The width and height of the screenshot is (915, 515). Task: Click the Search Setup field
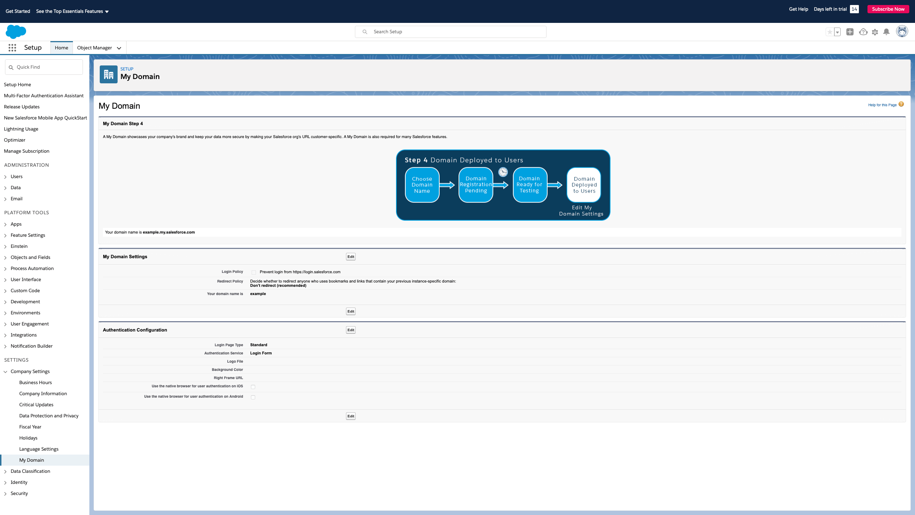[x=450, y=31]
